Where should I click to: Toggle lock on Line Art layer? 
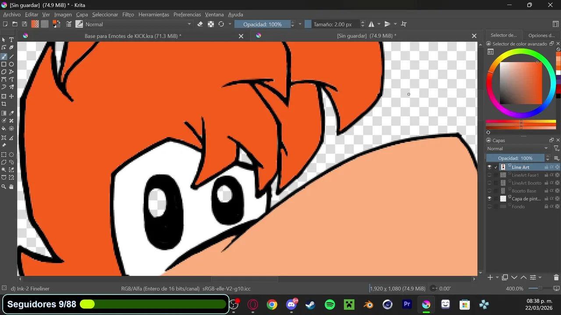point(547,167)
